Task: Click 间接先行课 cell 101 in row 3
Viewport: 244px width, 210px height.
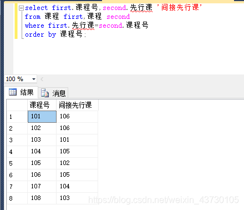Action: pyautogui.click(x=77, y=140)
